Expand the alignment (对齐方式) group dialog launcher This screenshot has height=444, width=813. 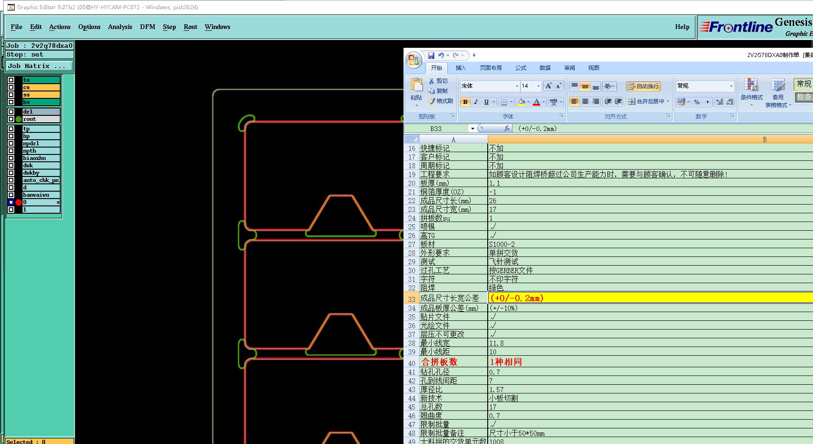669,116
